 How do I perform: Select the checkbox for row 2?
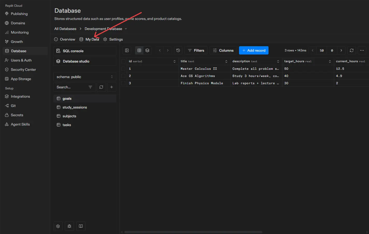pos(123,76)
